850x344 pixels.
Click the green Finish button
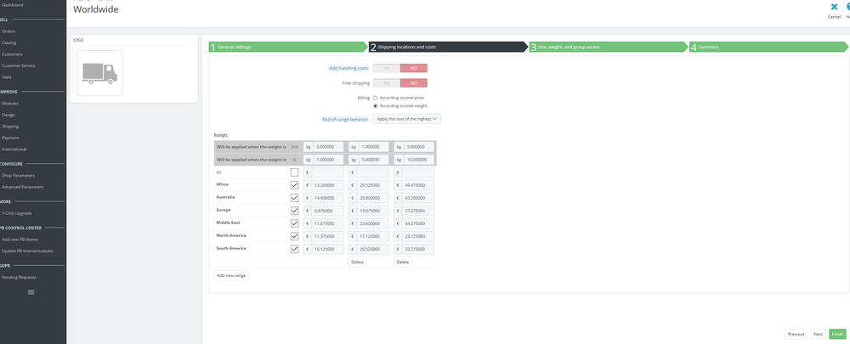[837, 335]
